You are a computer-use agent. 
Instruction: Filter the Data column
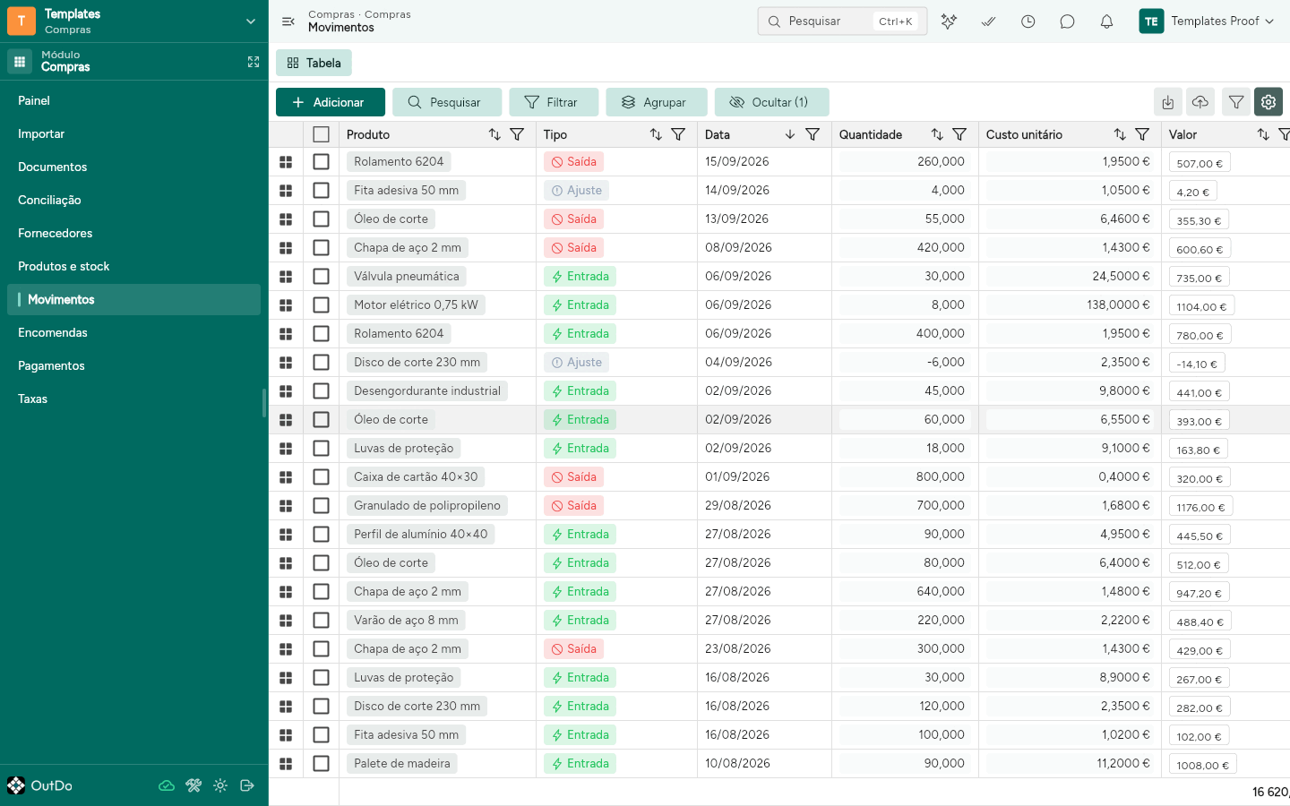point(813,134)
